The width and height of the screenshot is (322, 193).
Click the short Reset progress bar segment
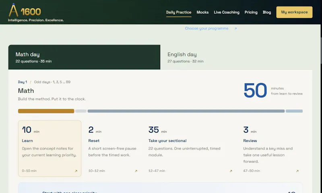pyautogui.click(x=81, y=111)
